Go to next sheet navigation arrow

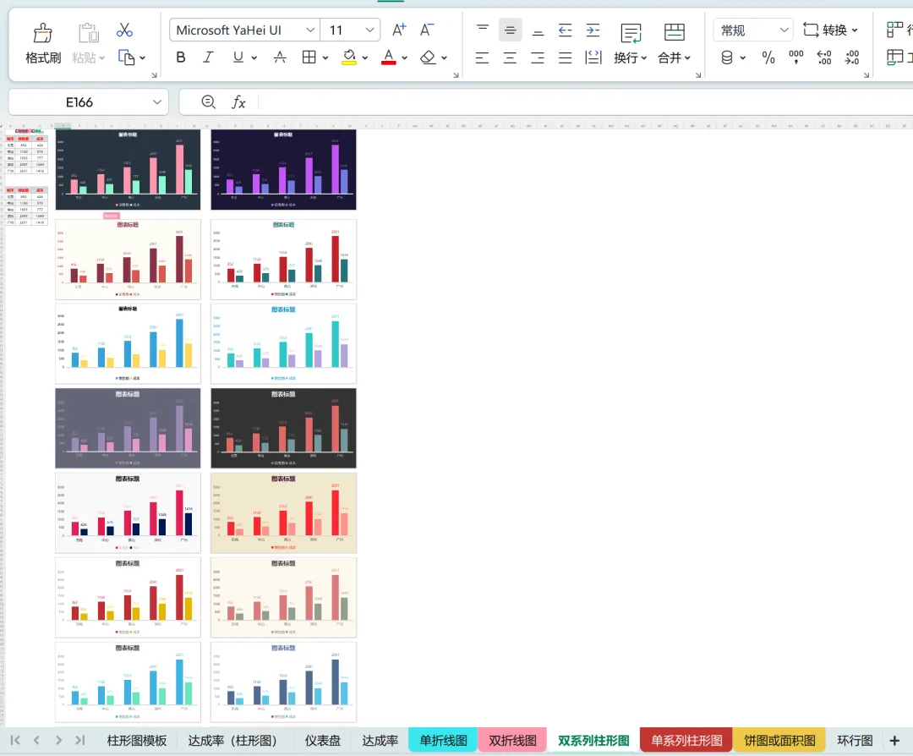coord(58,740)
